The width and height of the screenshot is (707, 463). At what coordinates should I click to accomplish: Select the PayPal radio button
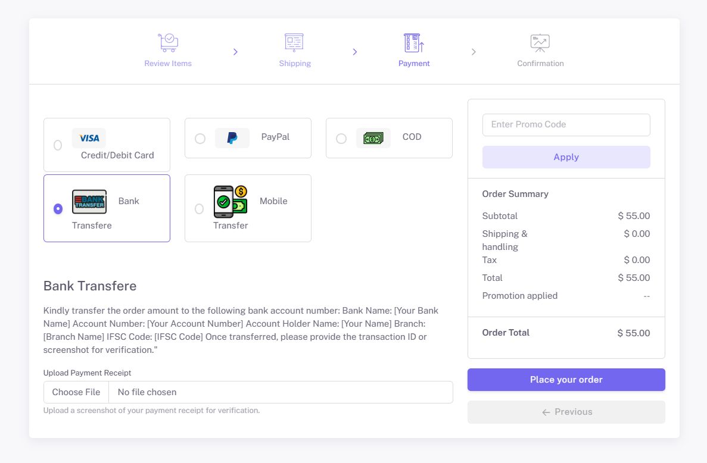tap(200, 139)
